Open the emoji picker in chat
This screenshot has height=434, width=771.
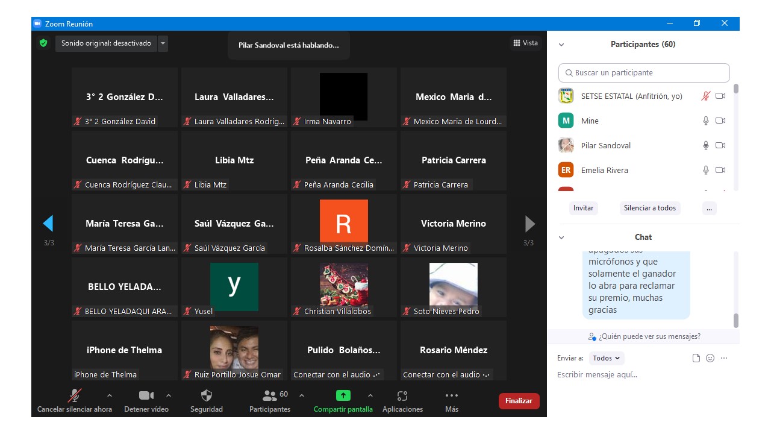pos(710,358)
